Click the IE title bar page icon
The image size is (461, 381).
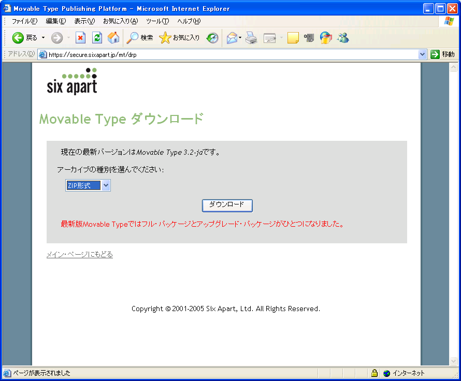7,8
